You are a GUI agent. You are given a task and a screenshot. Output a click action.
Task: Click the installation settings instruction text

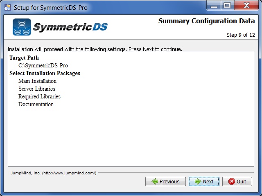click(x=95, y=49)
